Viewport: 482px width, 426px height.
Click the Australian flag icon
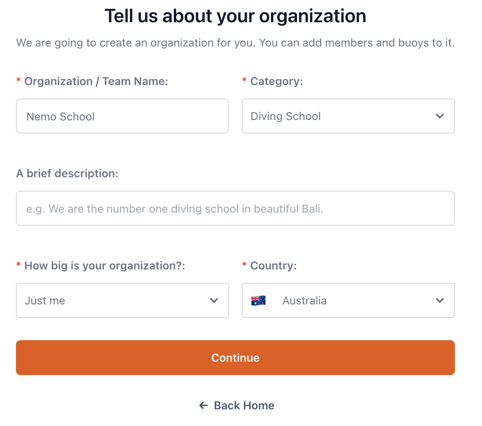[x=258, y=300]
